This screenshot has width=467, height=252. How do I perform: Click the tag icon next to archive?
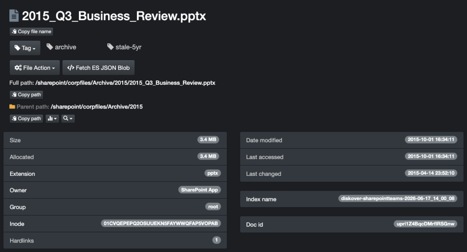50,47
